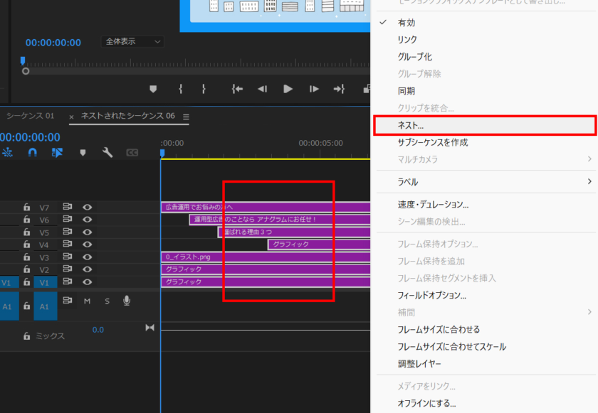Click the Go to Out point button

(x=339, y=89)
